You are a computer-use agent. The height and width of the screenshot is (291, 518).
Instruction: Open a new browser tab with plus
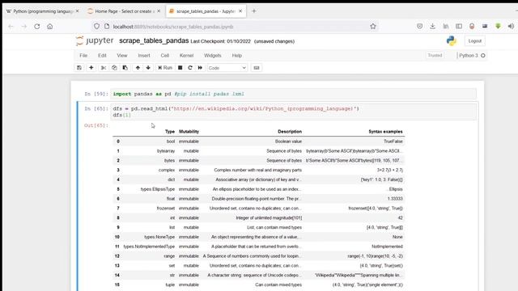click(x=253, y=11)
